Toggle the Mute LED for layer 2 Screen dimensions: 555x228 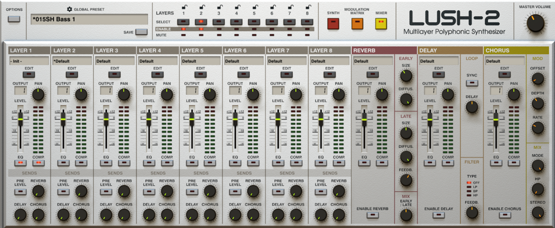click(201, 35)
